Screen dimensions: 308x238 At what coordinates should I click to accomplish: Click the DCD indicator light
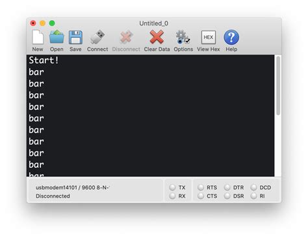tap(253, 187)
